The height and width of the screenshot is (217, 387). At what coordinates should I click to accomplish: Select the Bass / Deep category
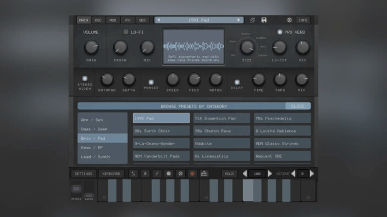click(102, 129)
